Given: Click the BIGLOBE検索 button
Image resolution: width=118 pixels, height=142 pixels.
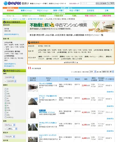Looking at the screenshot, I should point(101,3).
